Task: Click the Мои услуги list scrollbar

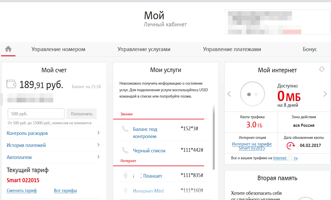Action: pyautogui.click(x=214, y=138)
